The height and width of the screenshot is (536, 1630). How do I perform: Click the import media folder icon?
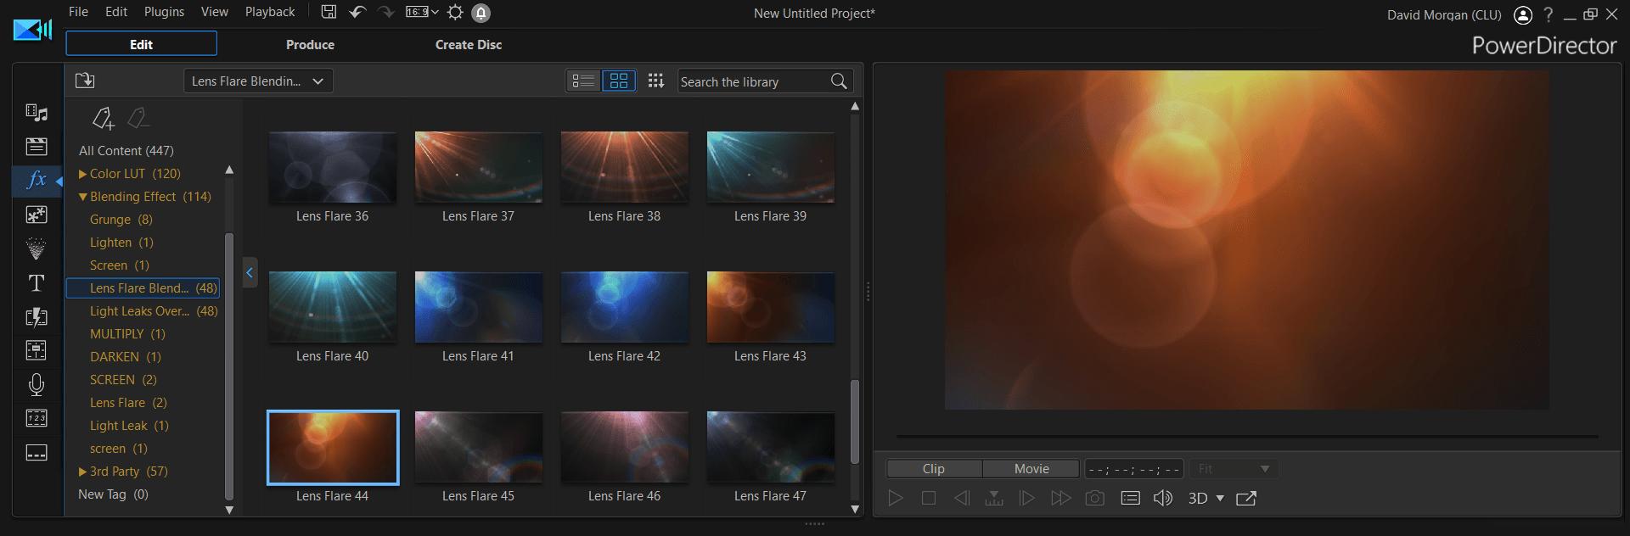click(85, 81)
